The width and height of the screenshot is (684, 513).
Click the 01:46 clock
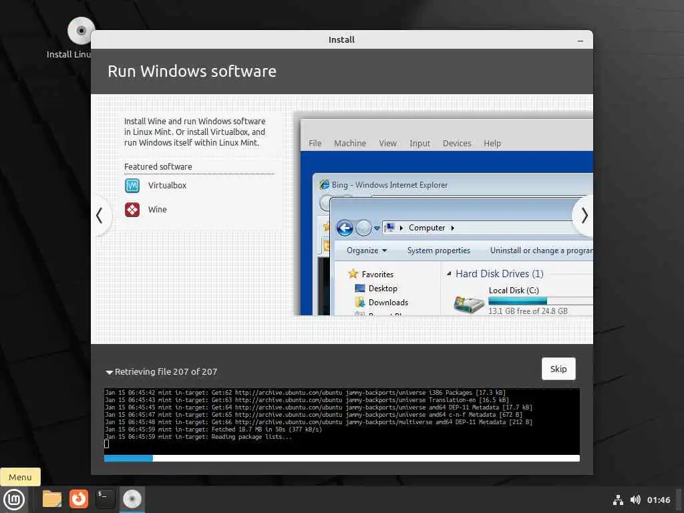pos(659,500)
